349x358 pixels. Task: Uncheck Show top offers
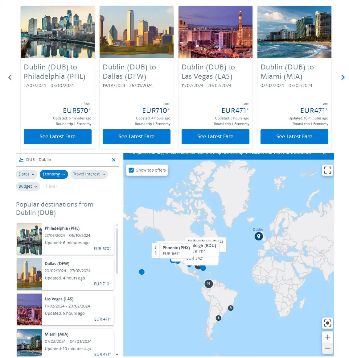click(x=131, y=170)
